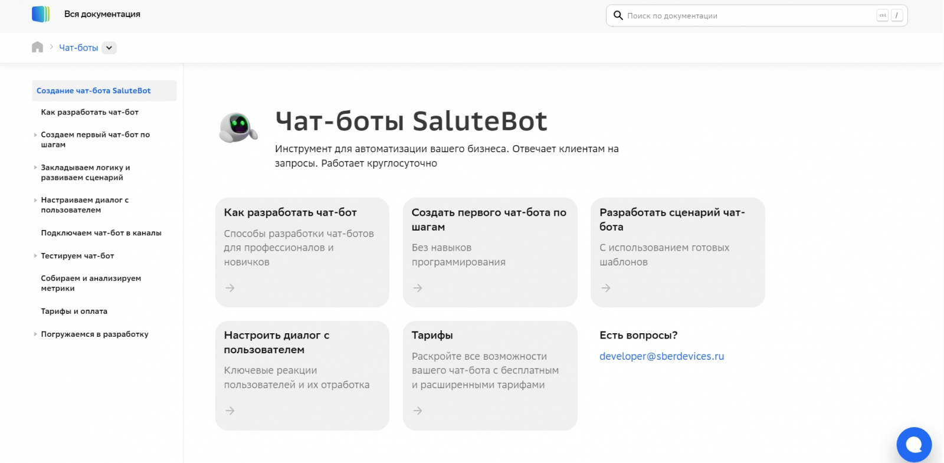Click 'Способы разработки чат-ботов' card description

click(299, 248)
